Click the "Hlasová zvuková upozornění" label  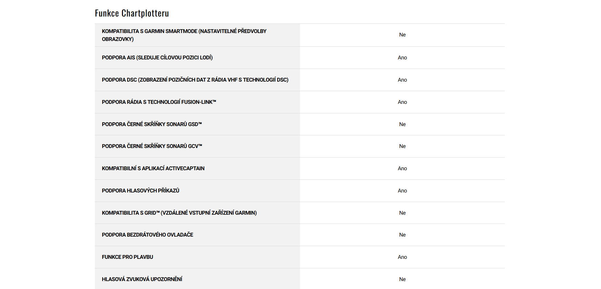point(142,279)
